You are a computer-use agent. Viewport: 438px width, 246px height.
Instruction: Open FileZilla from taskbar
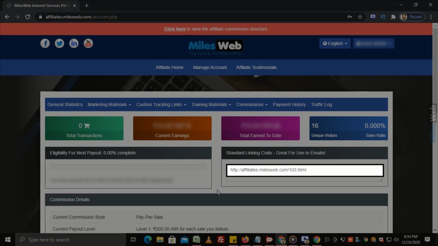(221, 240)
